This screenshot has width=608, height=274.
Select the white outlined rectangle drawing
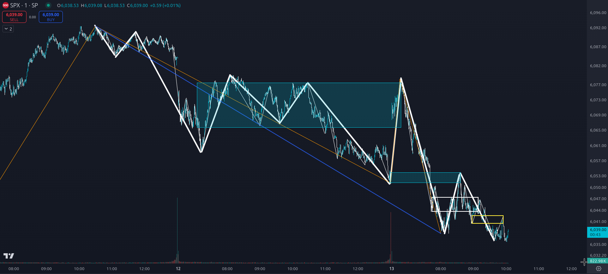coord(455,198)
